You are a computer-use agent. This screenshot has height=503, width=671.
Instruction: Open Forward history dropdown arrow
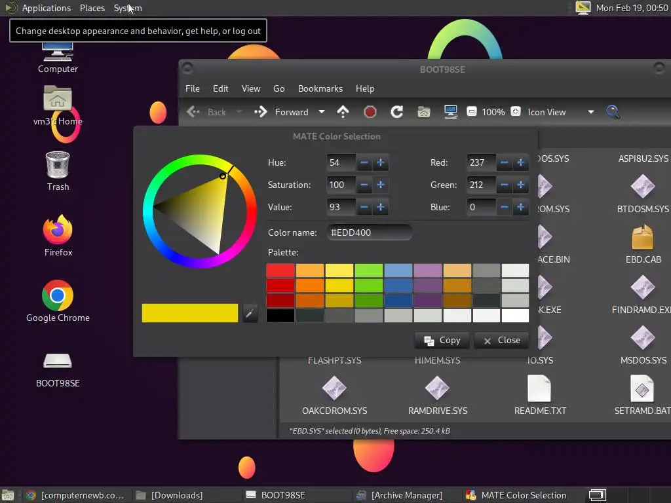pos(321,112)
